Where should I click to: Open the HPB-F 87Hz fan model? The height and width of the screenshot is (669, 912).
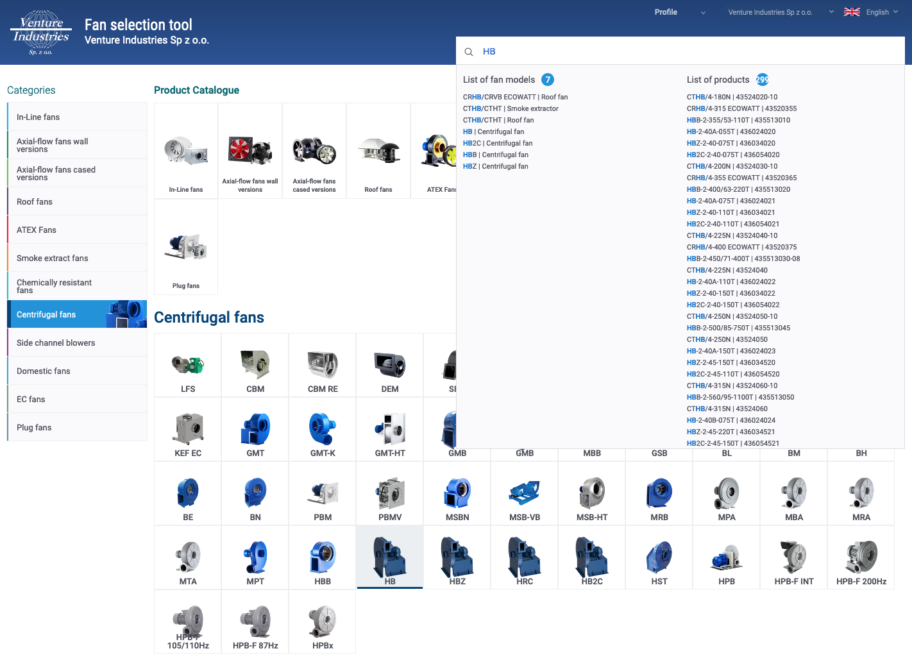(x=255, y=622)
